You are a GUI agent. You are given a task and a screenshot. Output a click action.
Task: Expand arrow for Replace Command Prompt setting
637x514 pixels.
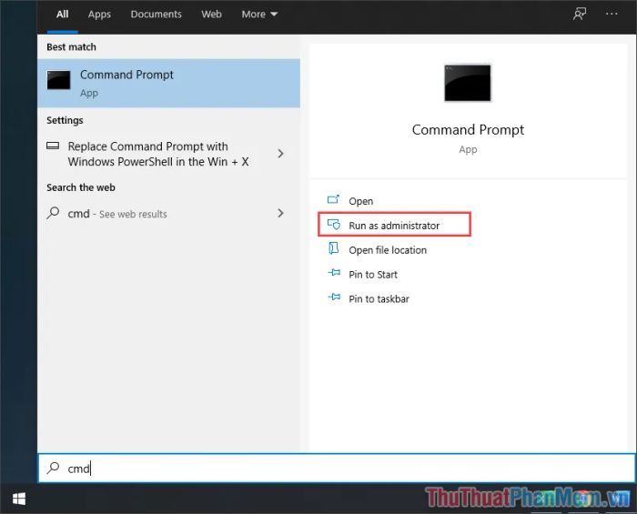click(280, 154)
